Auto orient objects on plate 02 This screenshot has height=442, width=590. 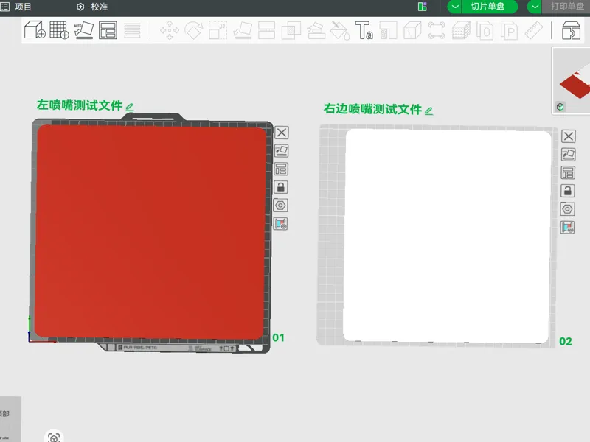(568, 155)
